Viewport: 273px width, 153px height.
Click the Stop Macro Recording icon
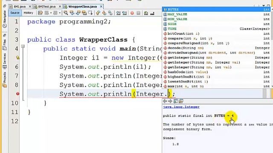138,13
